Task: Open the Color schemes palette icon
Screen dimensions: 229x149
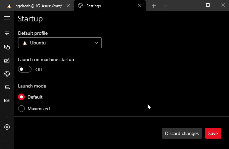Action: 7,74
